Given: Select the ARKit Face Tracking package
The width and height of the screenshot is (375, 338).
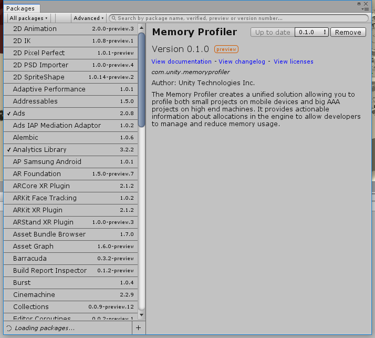Looking at the screenshot, I should pos(71,198).
